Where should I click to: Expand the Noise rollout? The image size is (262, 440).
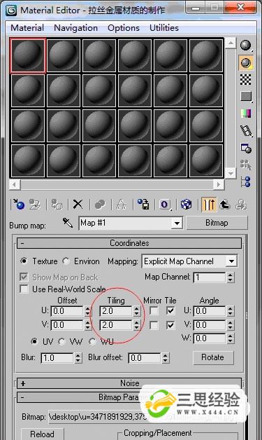[129, 383]
